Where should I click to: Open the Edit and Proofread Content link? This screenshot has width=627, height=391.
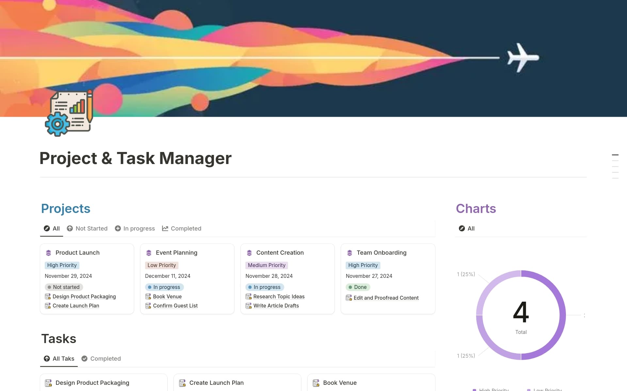coord(386,298)
